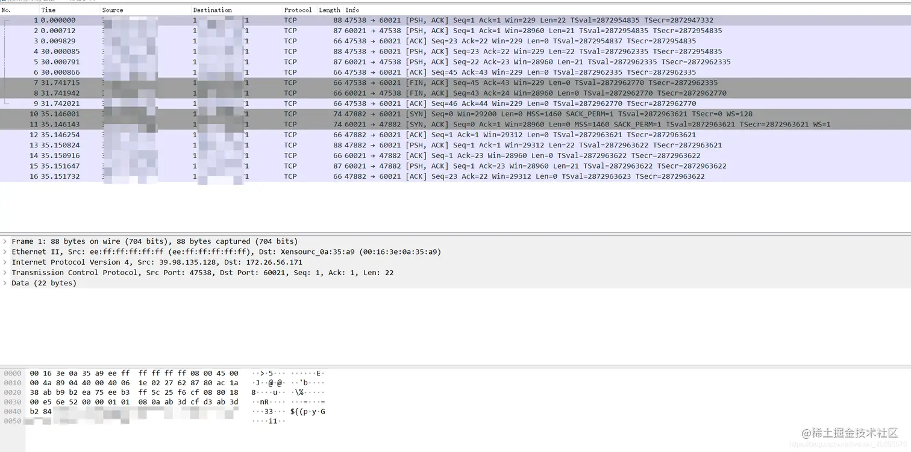The image size is (911, 452).
Task: Expand Internet Protocol Version 4 arrow
Action: tap(5, 262)
